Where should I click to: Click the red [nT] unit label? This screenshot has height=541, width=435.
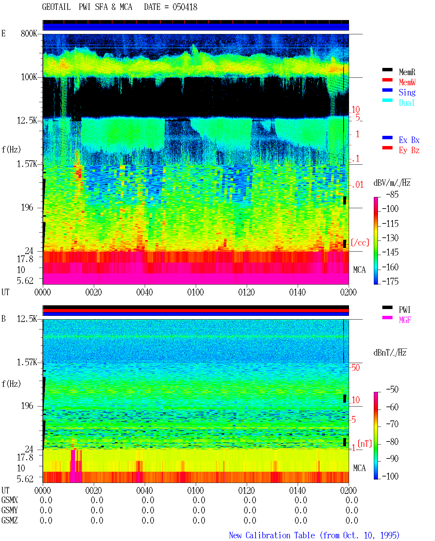[x=365, y=444]
